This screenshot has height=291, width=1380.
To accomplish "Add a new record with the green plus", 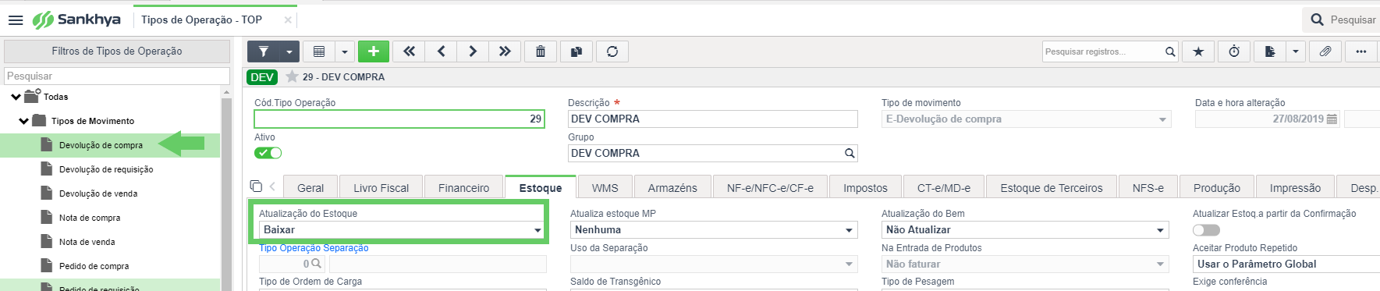I will tap(374, 51).
